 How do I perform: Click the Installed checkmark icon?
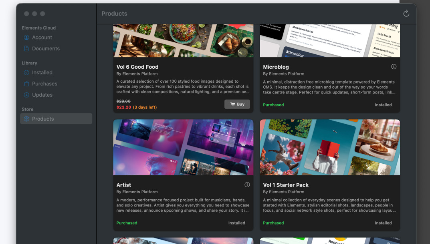pos(26,72)
